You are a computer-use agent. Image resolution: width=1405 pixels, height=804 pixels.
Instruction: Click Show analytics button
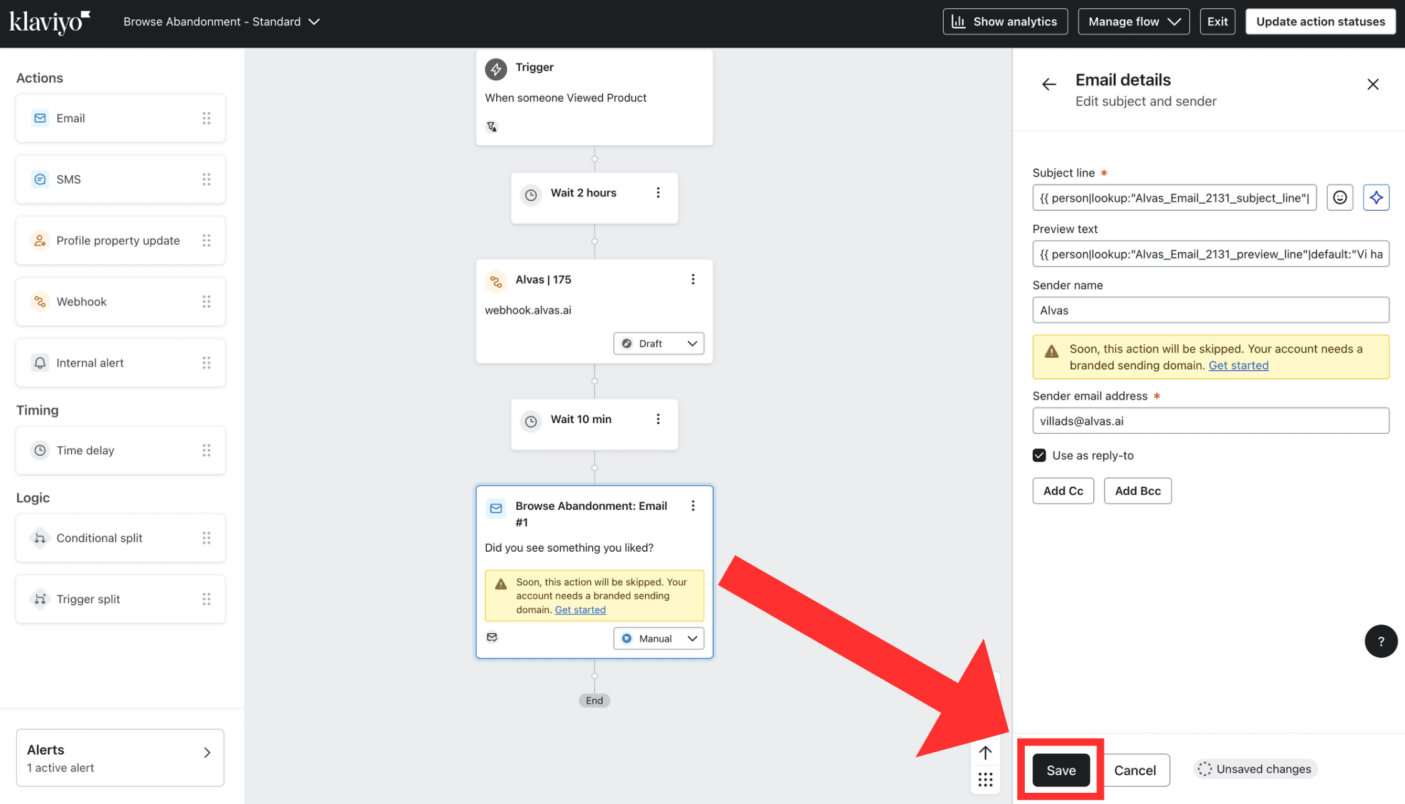[x=1005, y=22]
